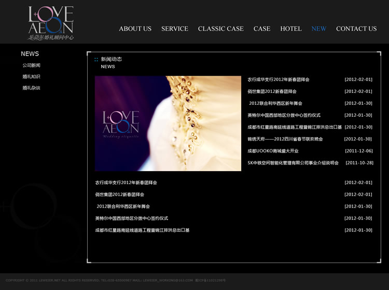Open the ABOUT US page

135,29
